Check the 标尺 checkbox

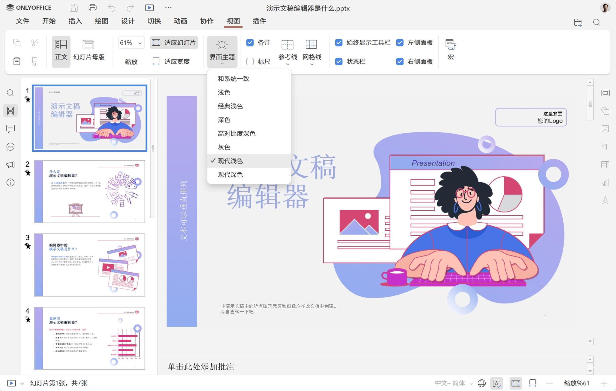click(250, 62)
